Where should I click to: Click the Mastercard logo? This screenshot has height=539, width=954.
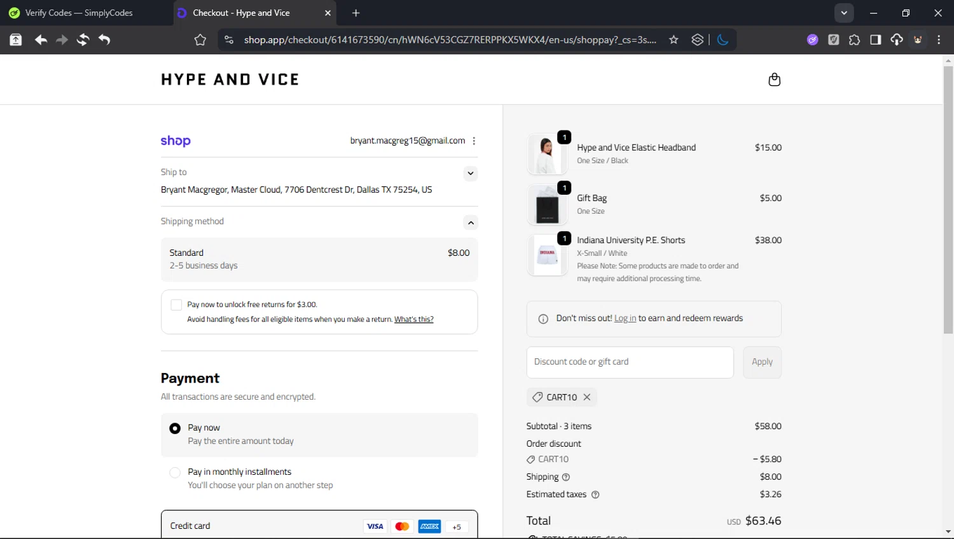[402, 526]
